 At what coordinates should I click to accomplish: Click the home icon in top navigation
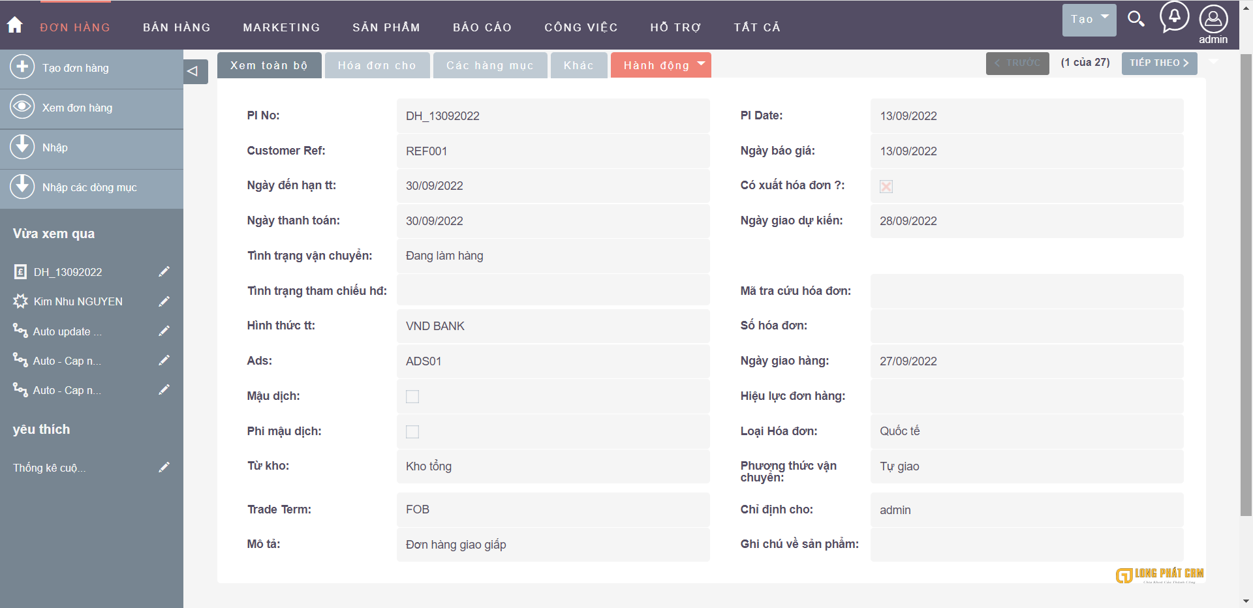[x=14, y=25]
